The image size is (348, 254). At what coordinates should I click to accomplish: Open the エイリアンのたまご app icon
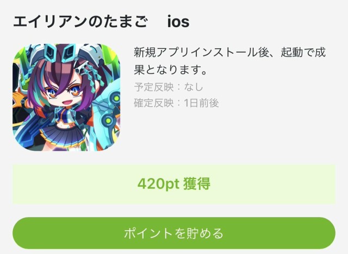66,97
